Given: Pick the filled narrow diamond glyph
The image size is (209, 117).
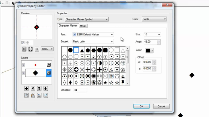Looking at the screenshot, I should pyautogui.click(x=70, y=83).
